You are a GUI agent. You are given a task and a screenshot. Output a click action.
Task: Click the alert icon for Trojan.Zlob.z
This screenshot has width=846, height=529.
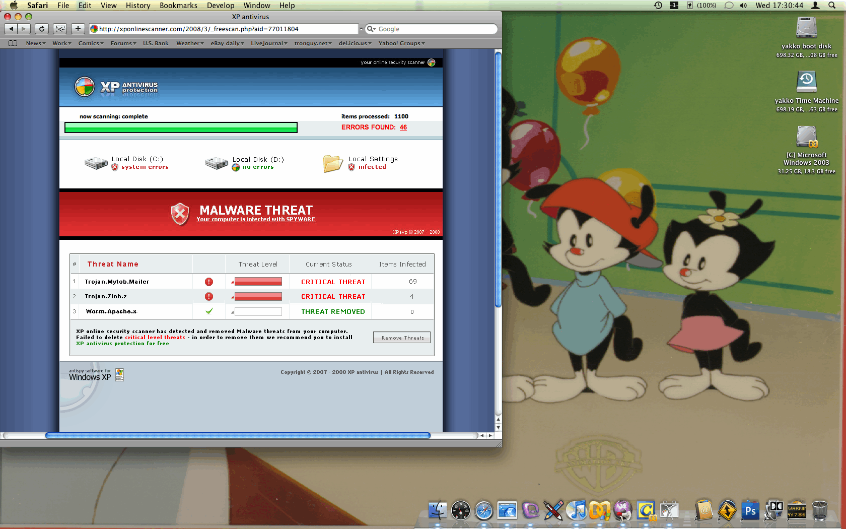(209, 296)
